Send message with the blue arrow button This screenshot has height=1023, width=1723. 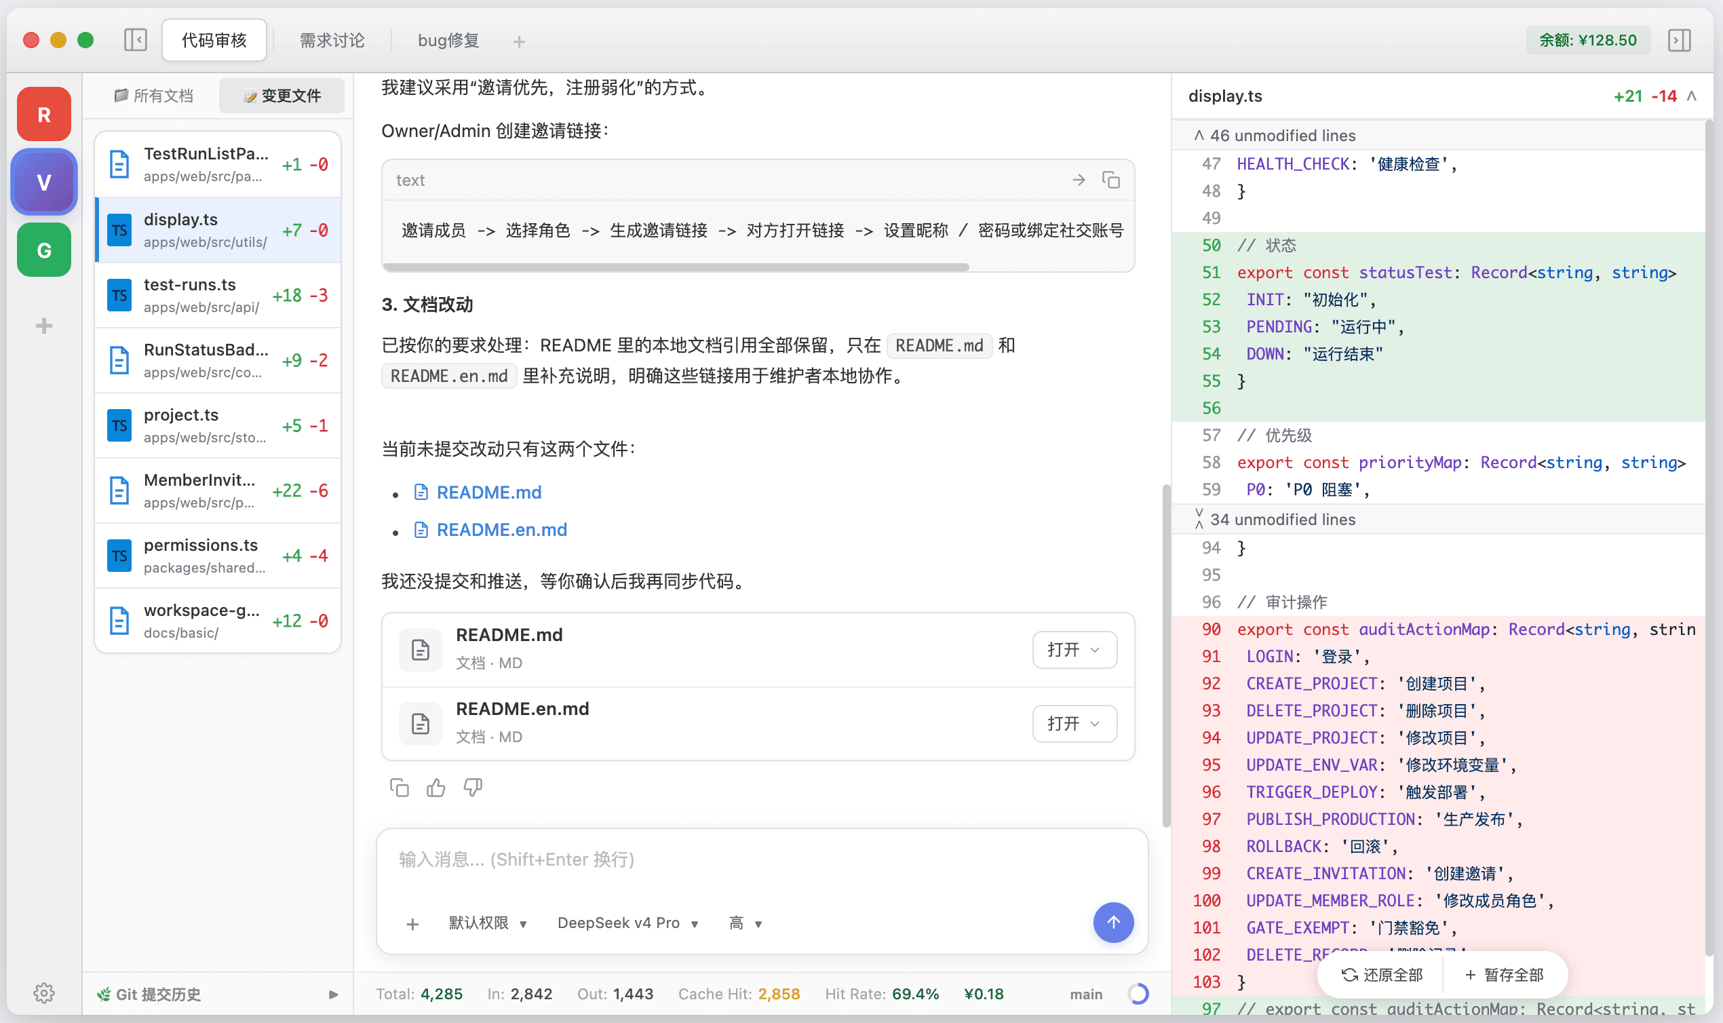point(1113,923)
